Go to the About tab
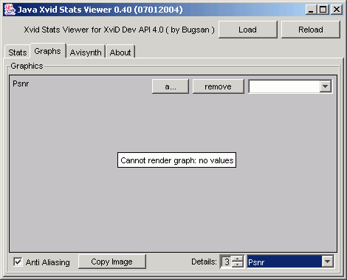This screenshot has height=280, width=347. 120,52
